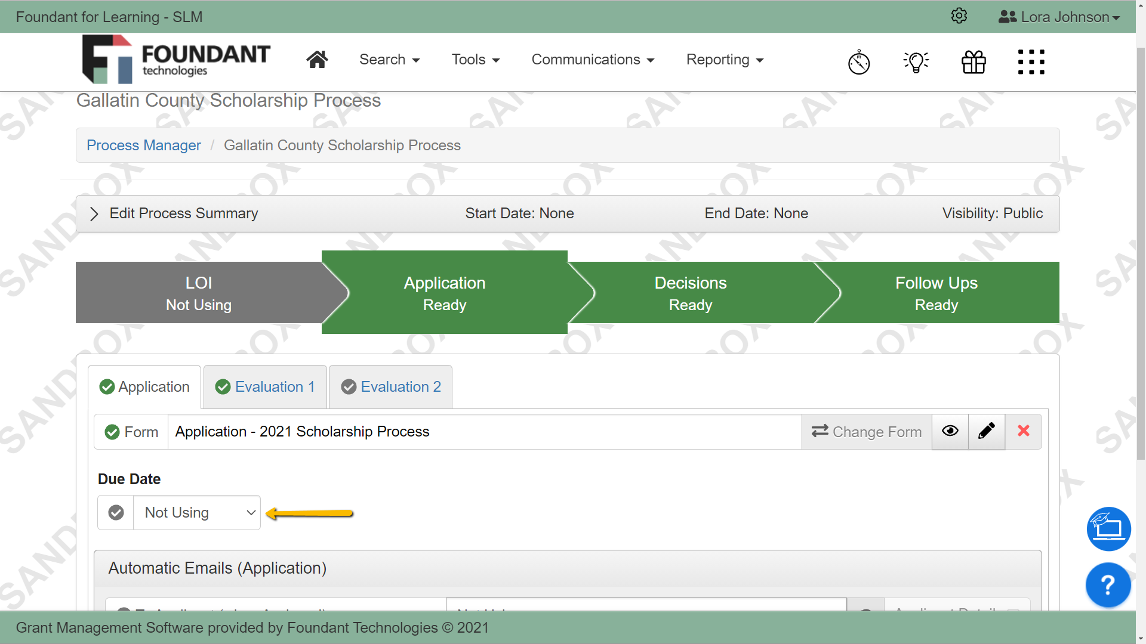Switch to Evaluation 2 tab
1146x644 pixels.
(390, 387)
